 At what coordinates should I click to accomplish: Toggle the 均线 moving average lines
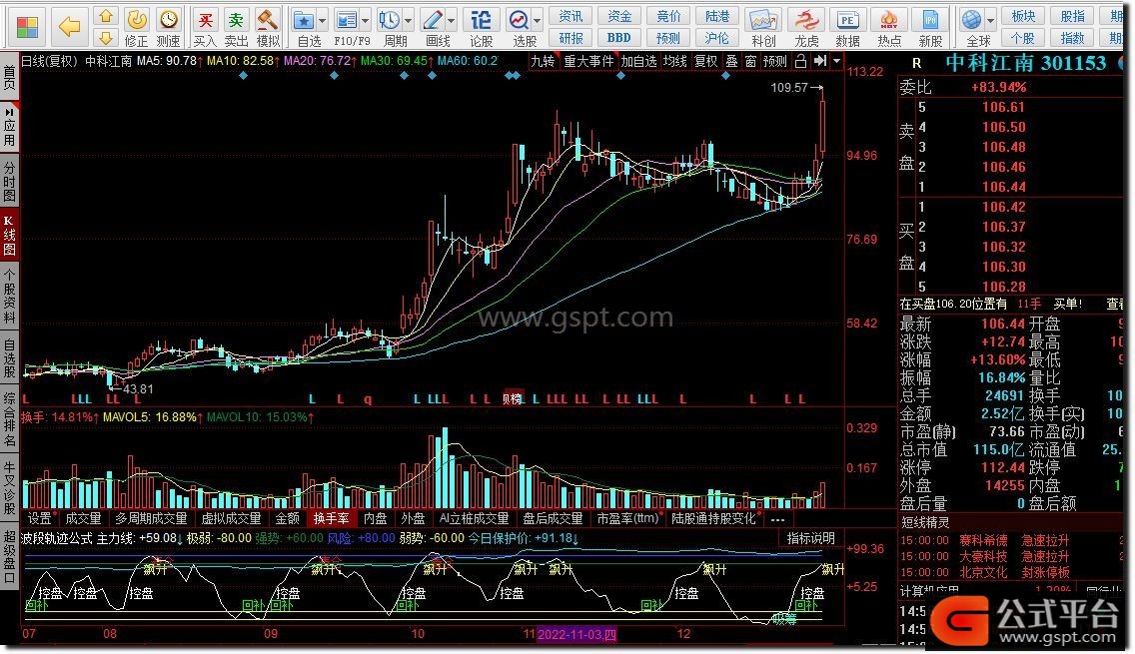(x=675, y=62)
